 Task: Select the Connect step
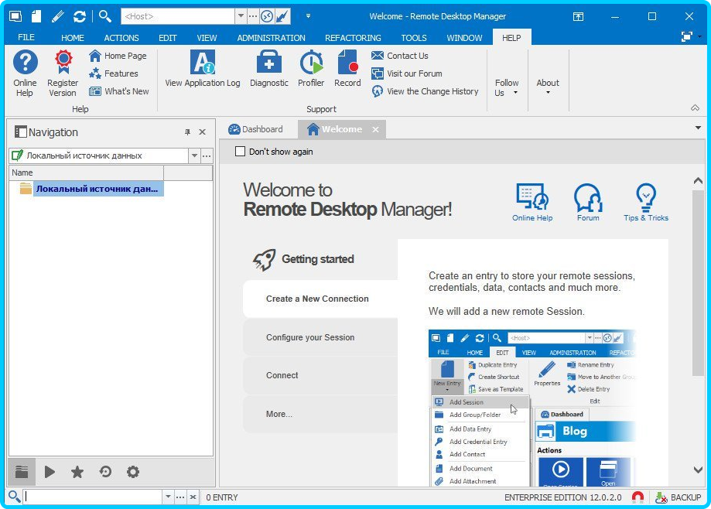pos(320,375)
